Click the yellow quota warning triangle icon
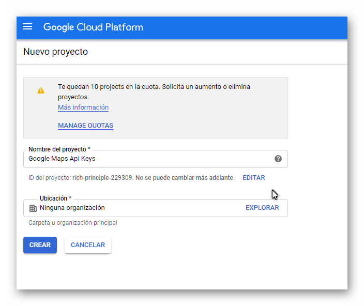Screen dimensions: 364x306 coord(41,90)
